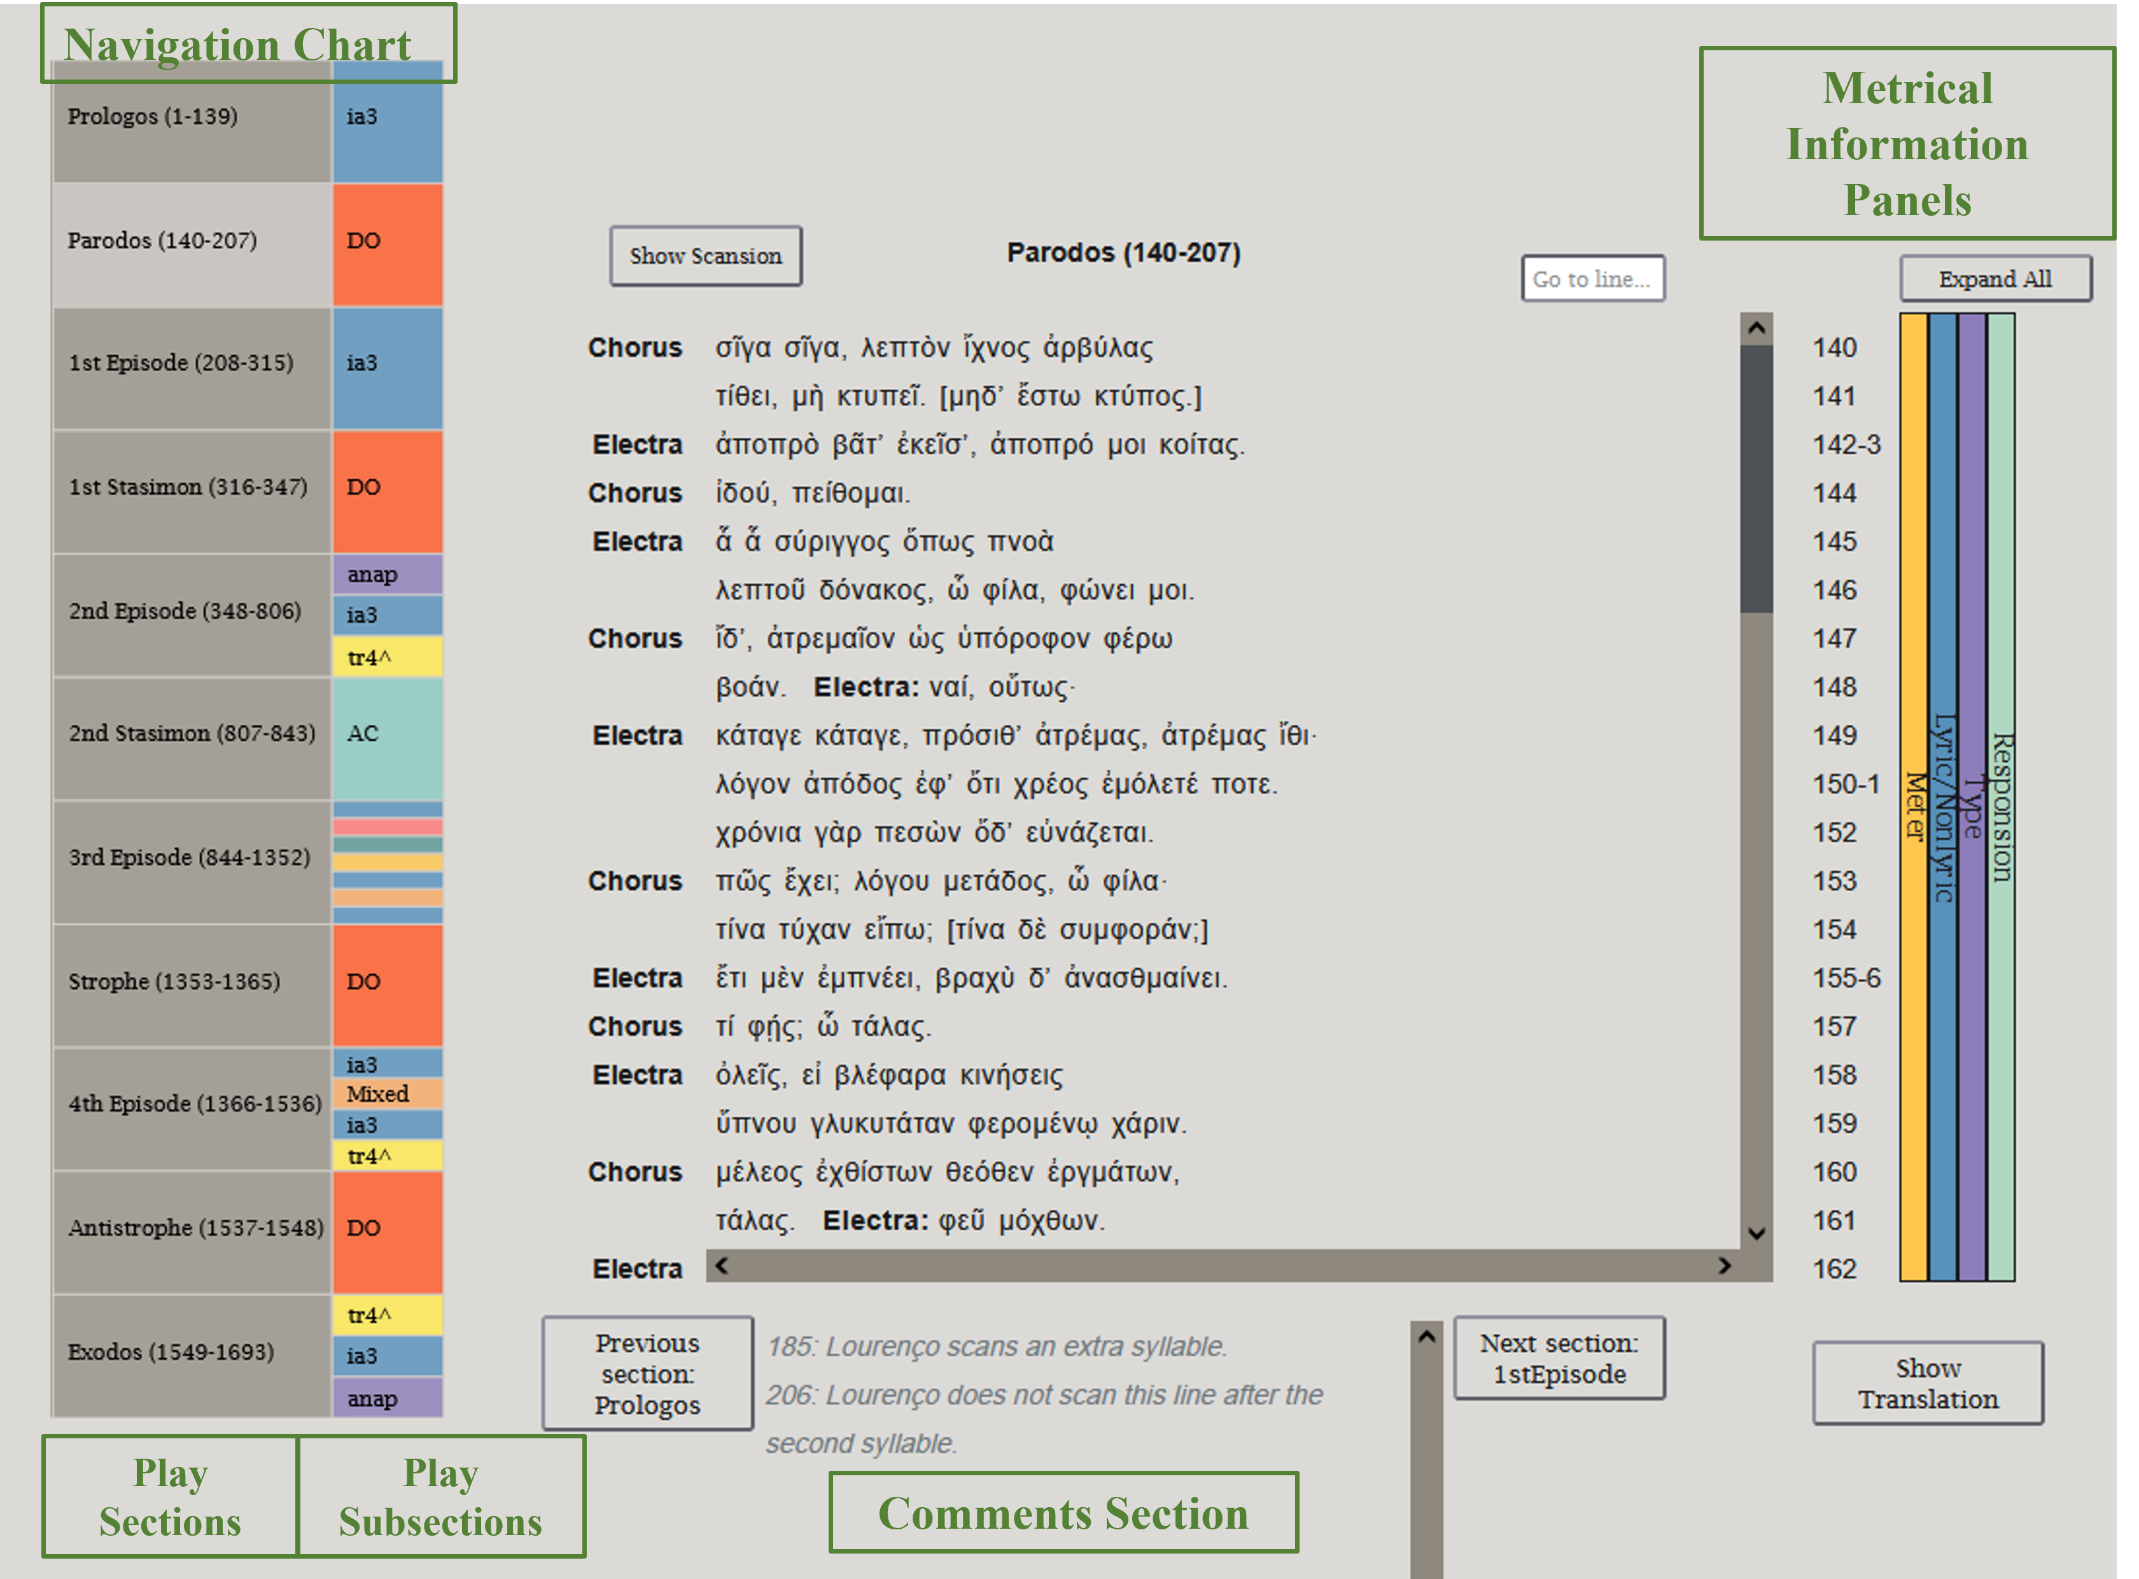Image resolution: width=2139 pixels, height=1579 pixels.
Task: Click the Go to line input field
Action: [x=1592, y=279]
